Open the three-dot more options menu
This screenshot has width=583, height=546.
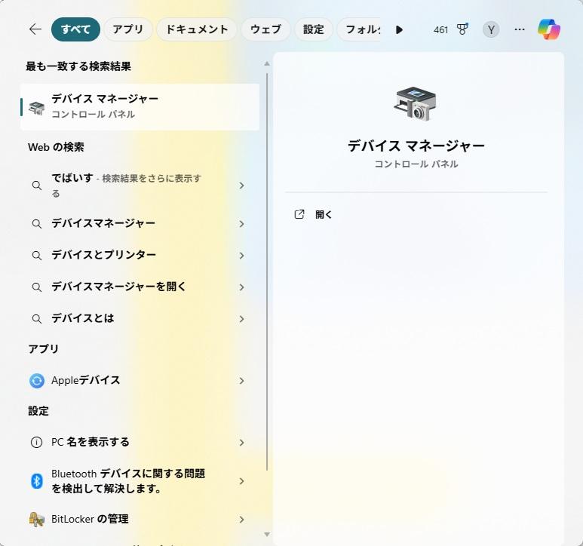point(520,29)
